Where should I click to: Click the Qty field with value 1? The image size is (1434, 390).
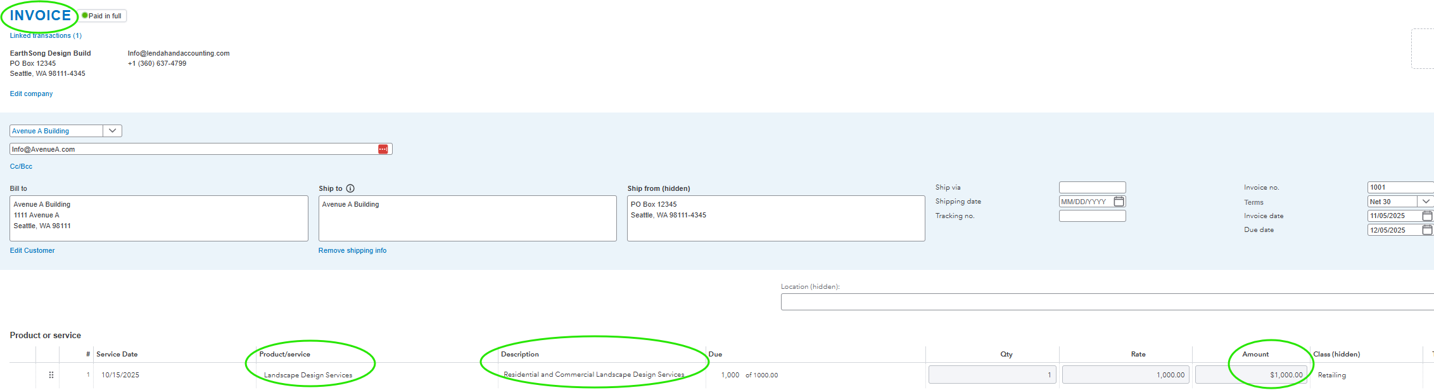click(x=993, y=375)
